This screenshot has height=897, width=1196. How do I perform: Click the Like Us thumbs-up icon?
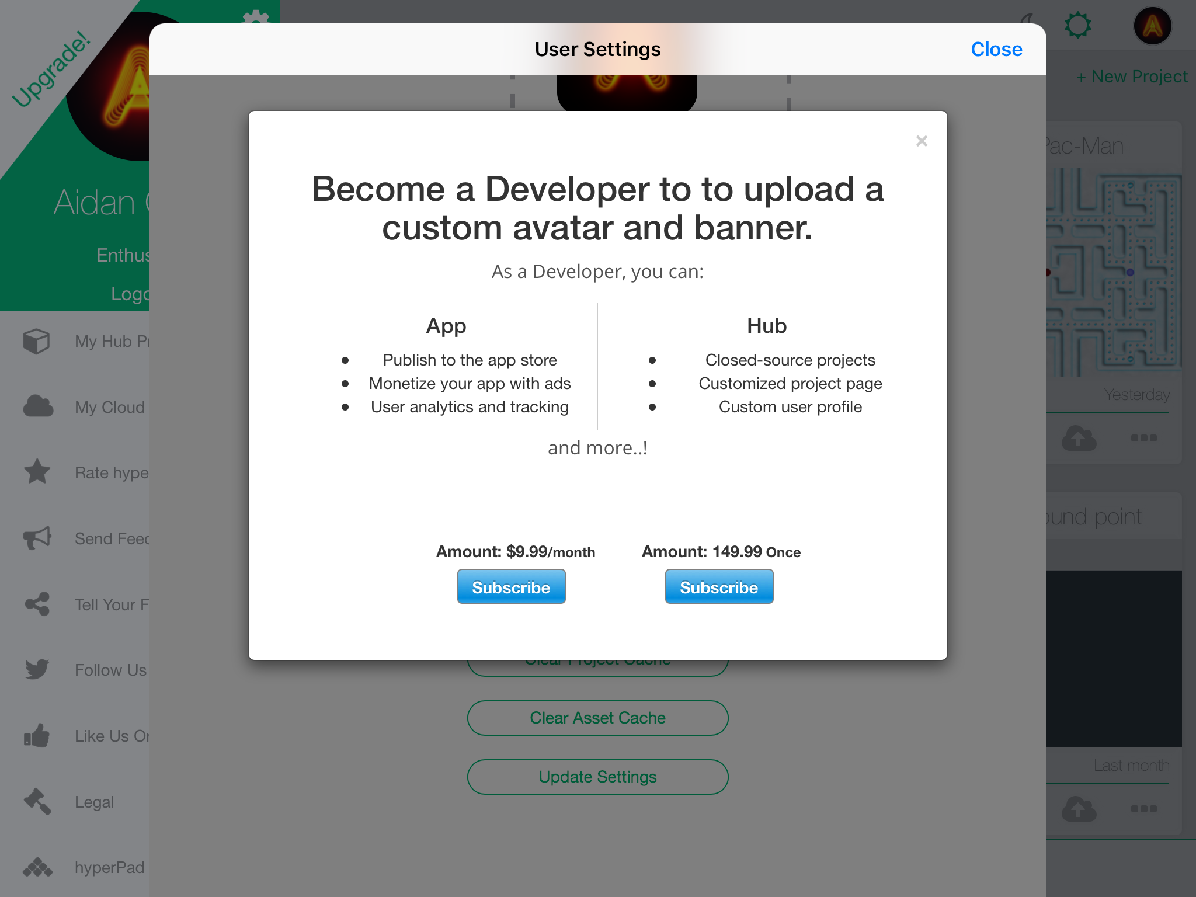[37, 736]
